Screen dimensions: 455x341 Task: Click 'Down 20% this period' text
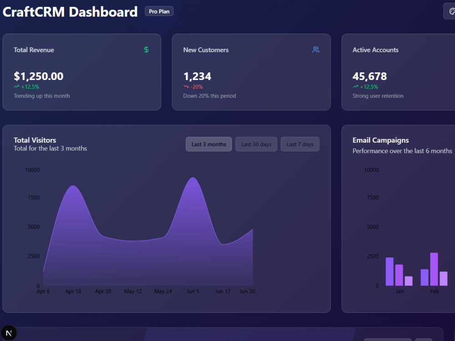tap(209, 95)
